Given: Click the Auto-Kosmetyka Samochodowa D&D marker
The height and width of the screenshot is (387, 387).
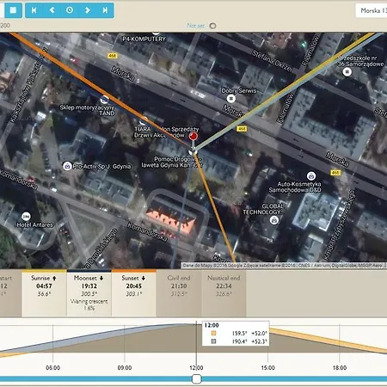Looking at the screenshot, I should (311, 175).
